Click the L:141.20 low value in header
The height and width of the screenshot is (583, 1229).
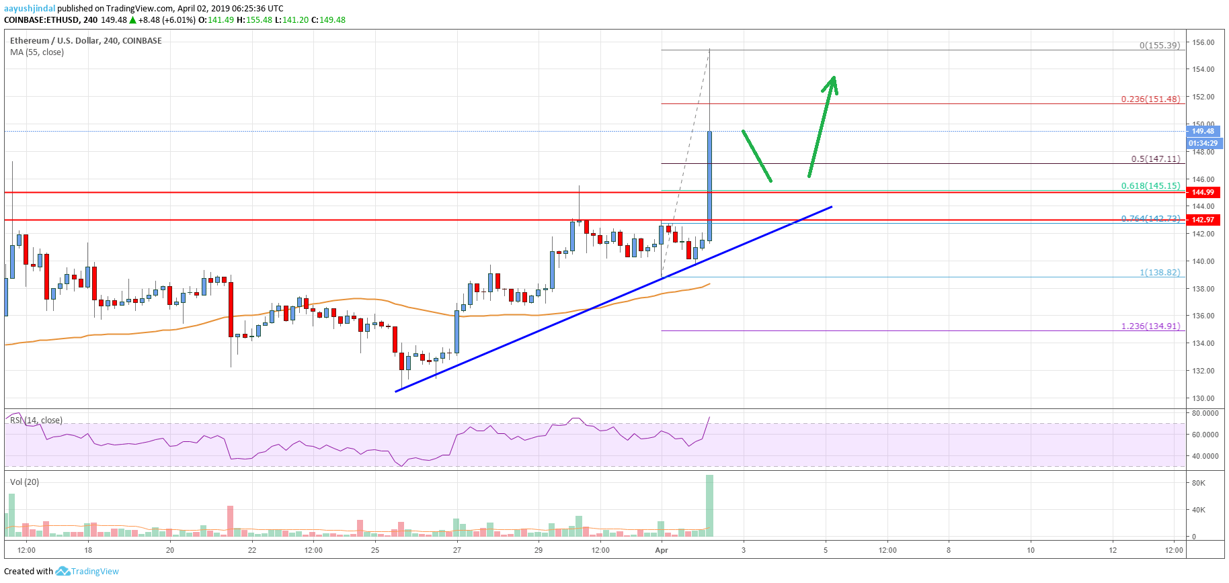point(292,20)
